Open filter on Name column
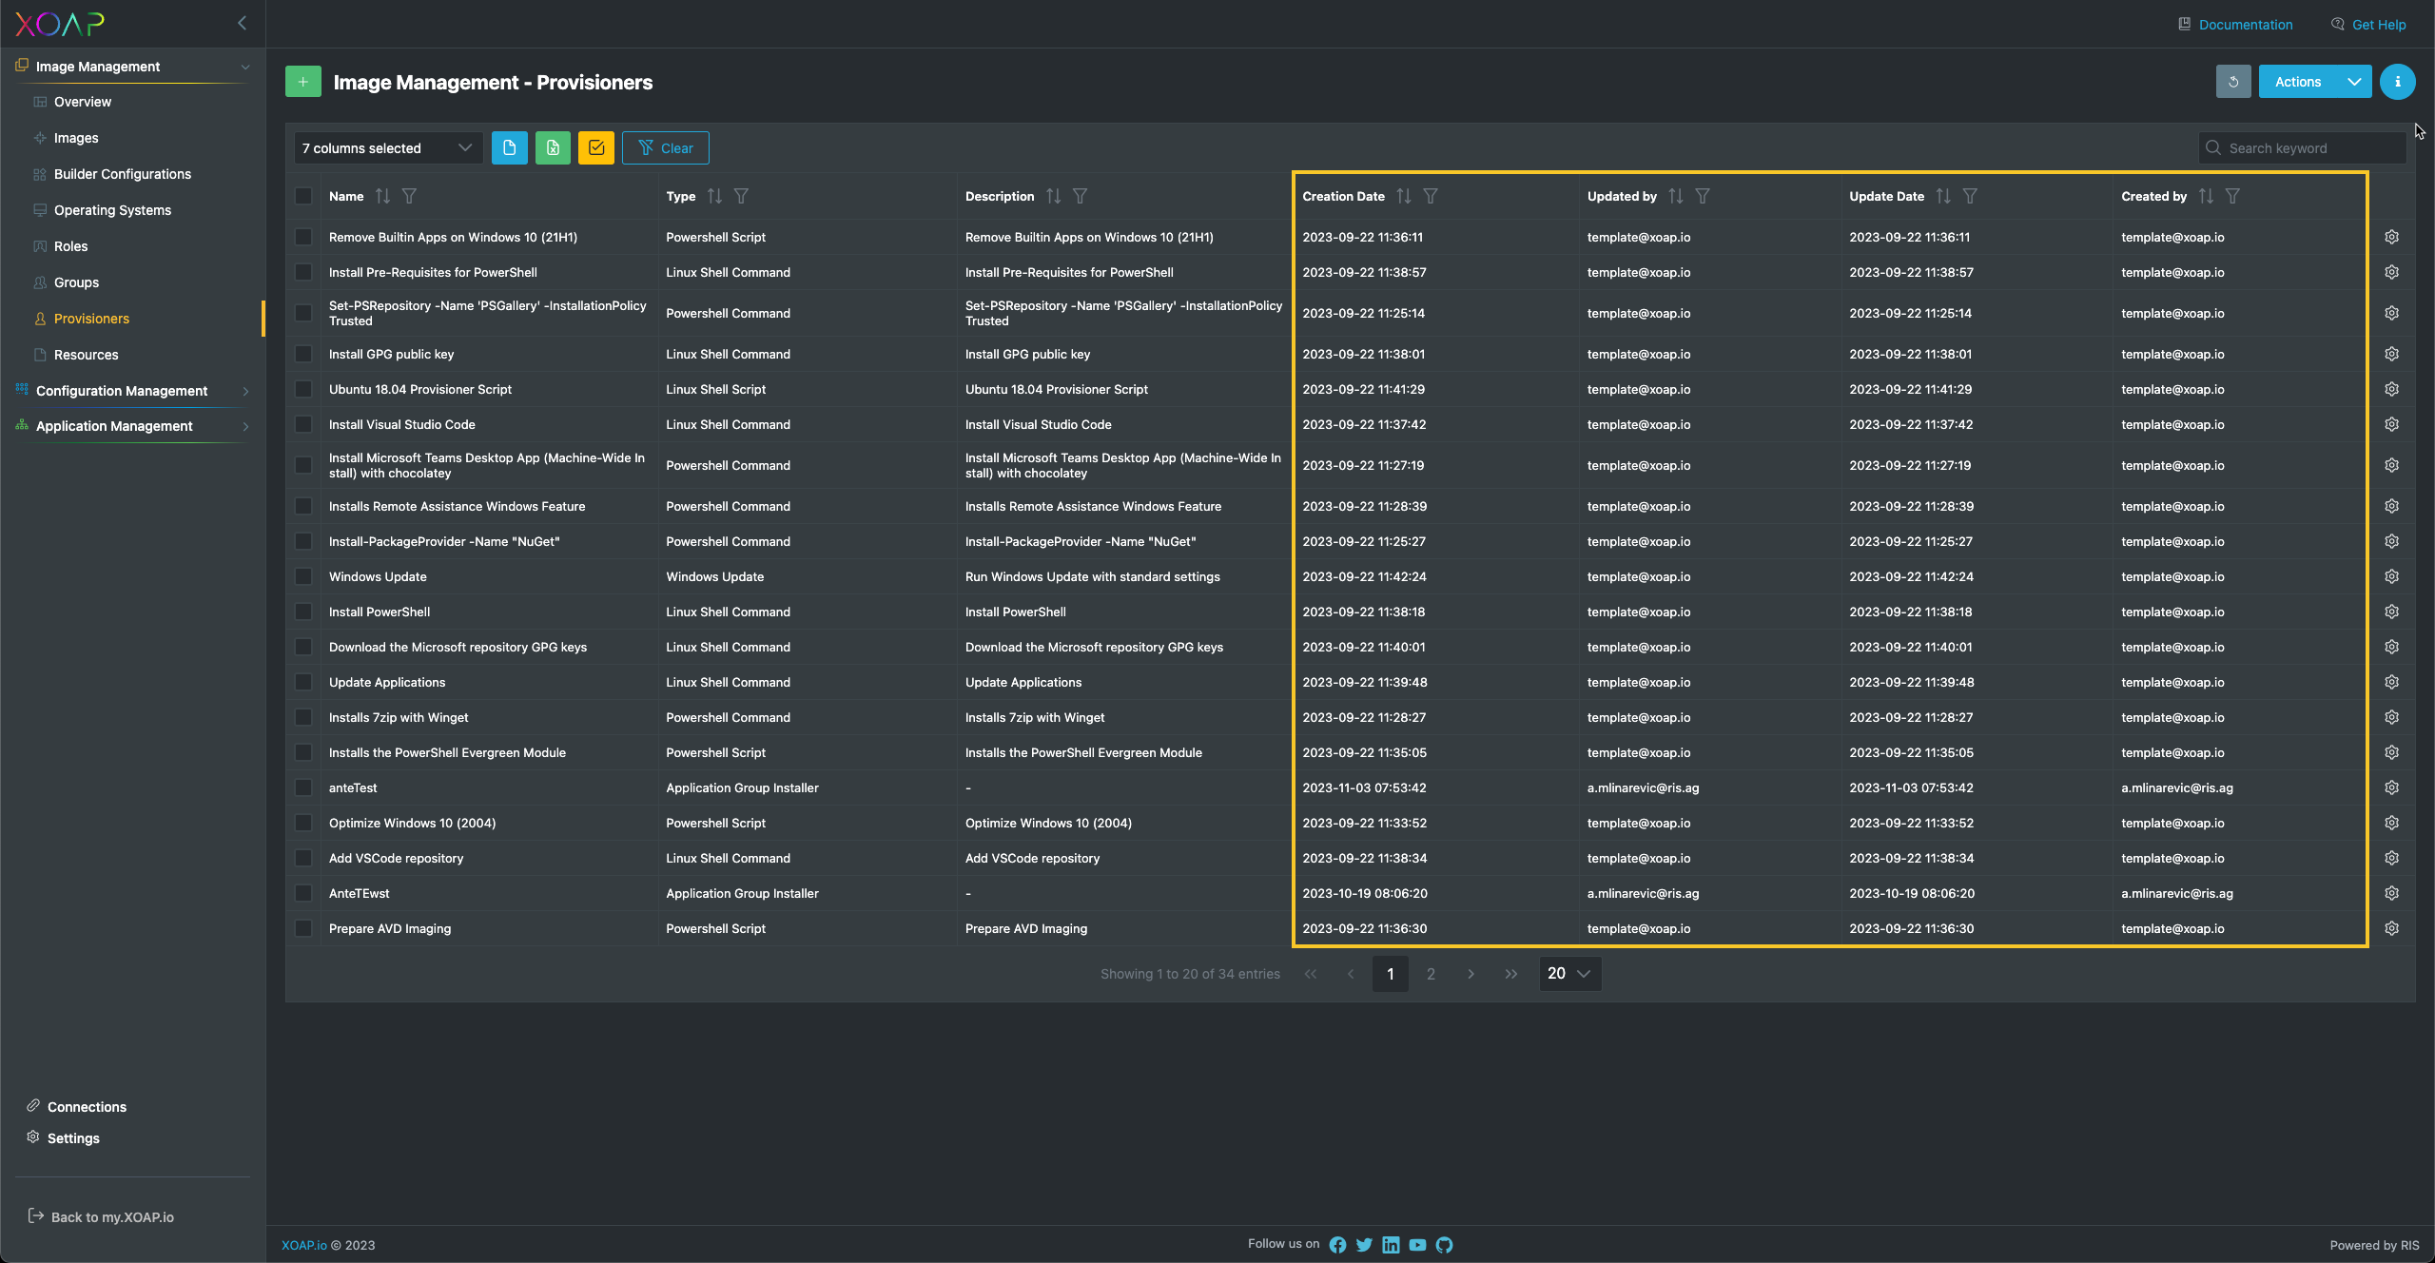 pyautogui.click(x=409, y=196)
